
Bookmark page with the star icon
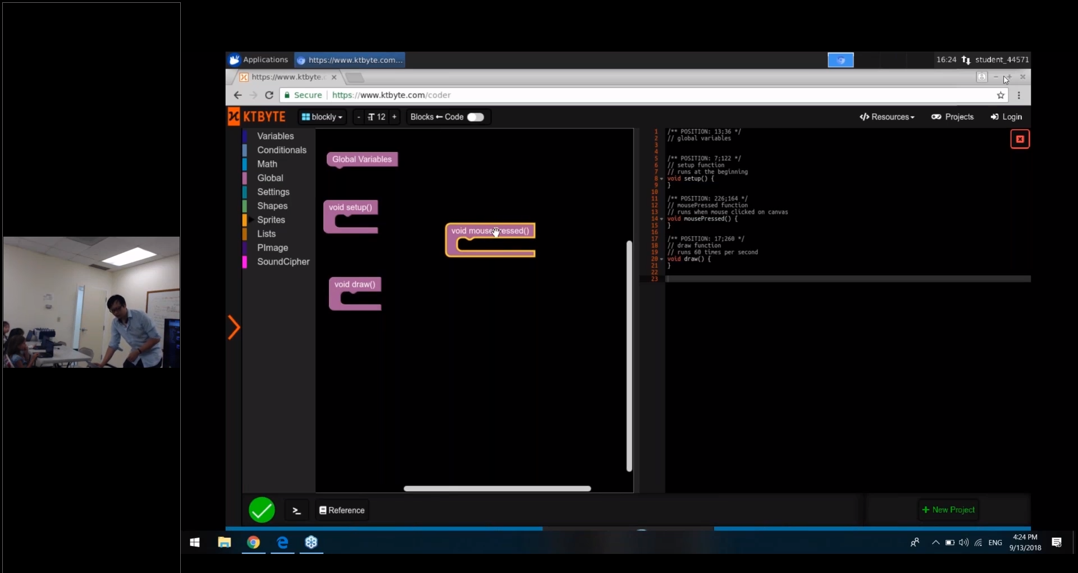point(1001,95)
